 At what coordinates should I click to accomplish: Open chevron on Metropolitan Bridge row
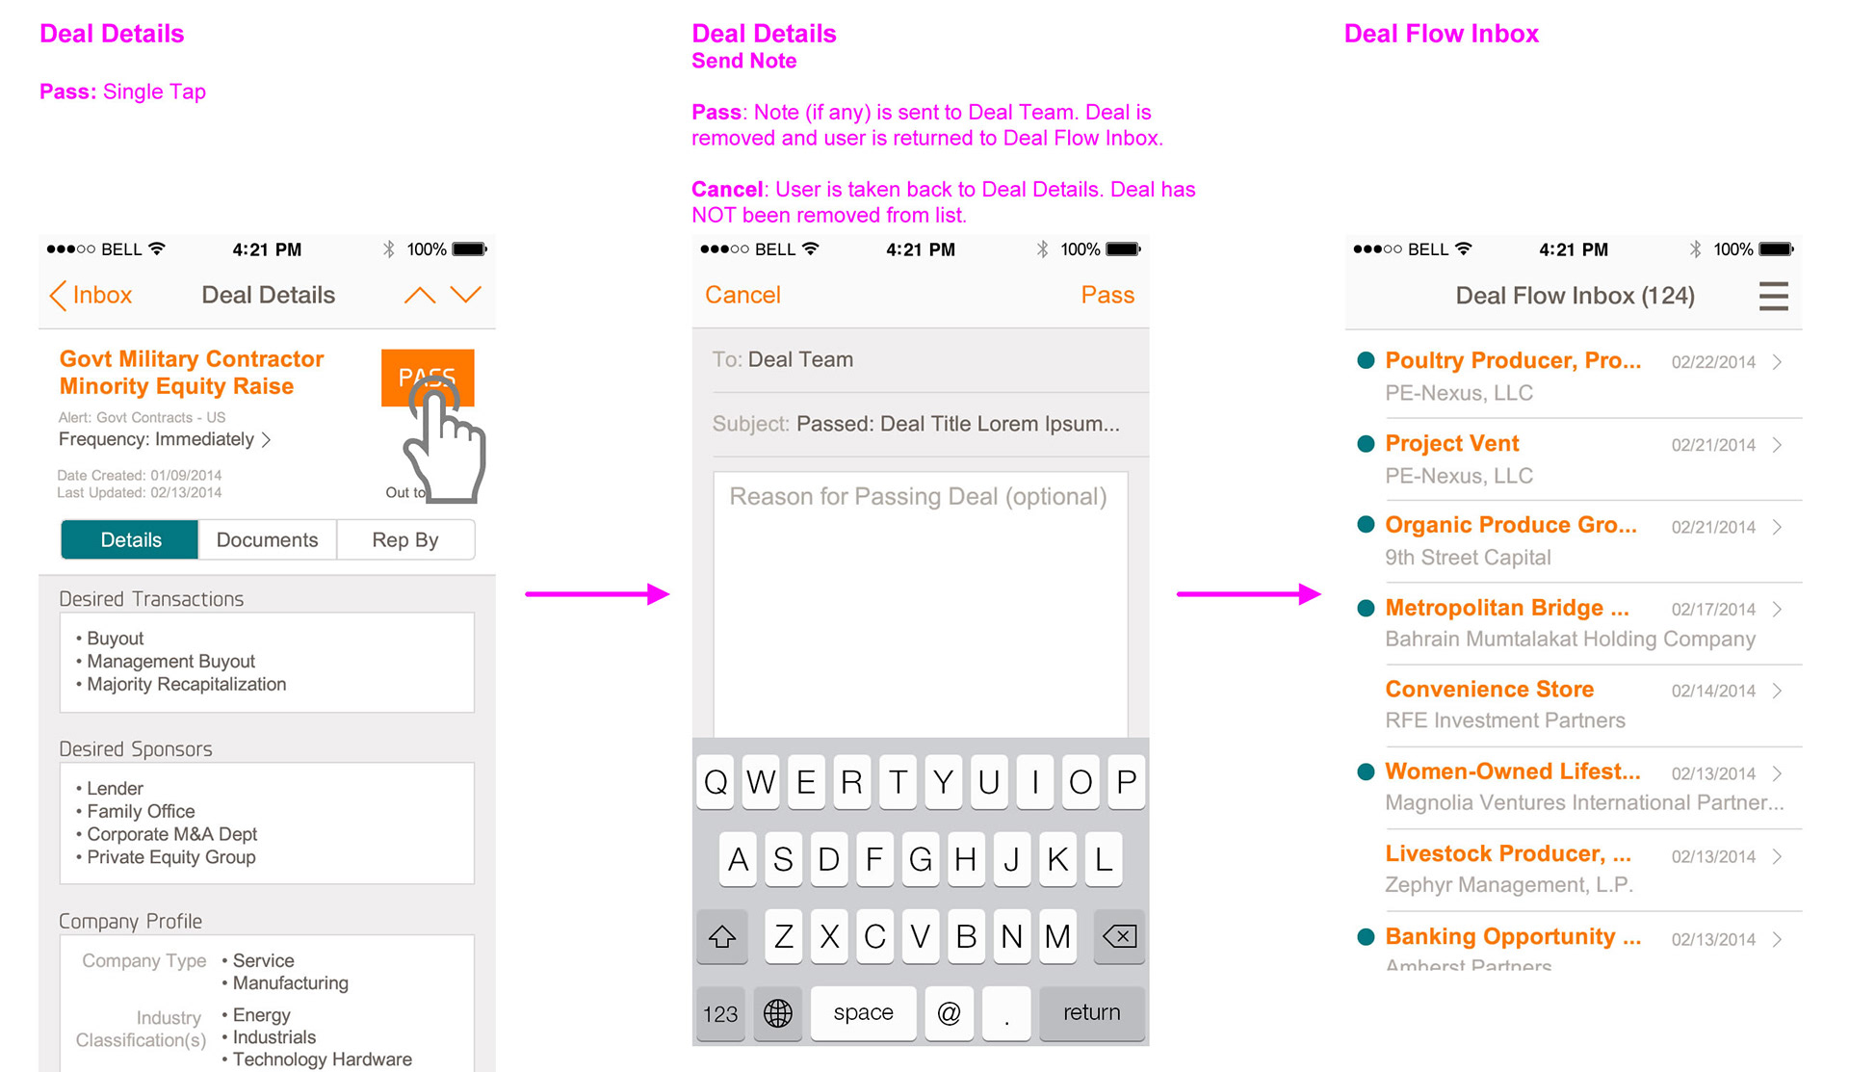1777,609
